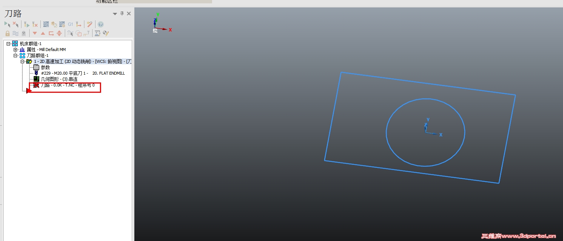Collapse the 刀路群组-1 tree node
The width and height of the screenshot is (563, 241).
click(x=15, y=55)
